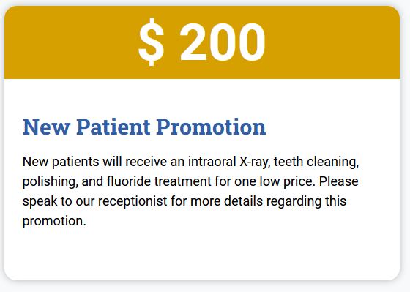Click the words more details
Screen dimensions: 410x292
[226, 201]
